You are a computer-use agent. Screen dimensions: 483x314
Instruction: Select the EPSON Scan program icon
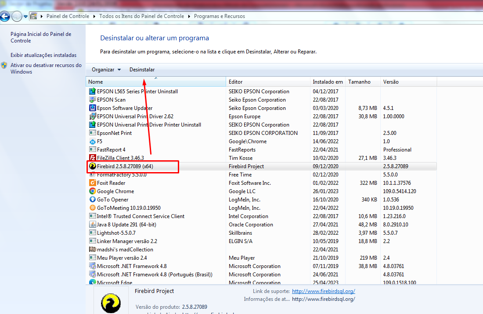[x=92, y=99]
